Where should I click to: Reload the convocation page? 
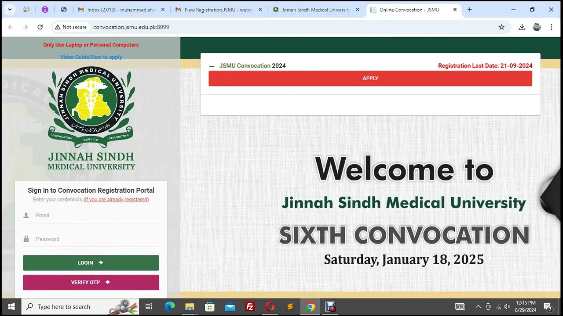tap(40, 27)
